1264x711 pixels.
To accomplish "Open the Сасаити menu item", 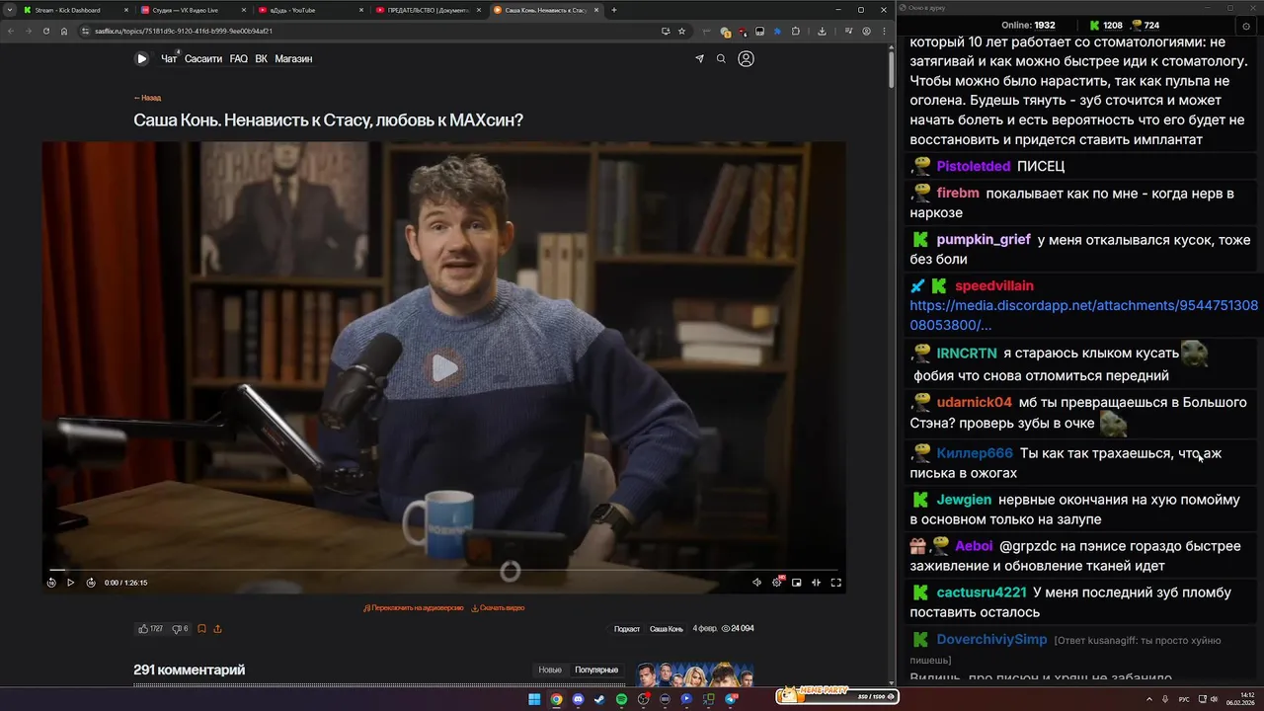I will point(203,59).
